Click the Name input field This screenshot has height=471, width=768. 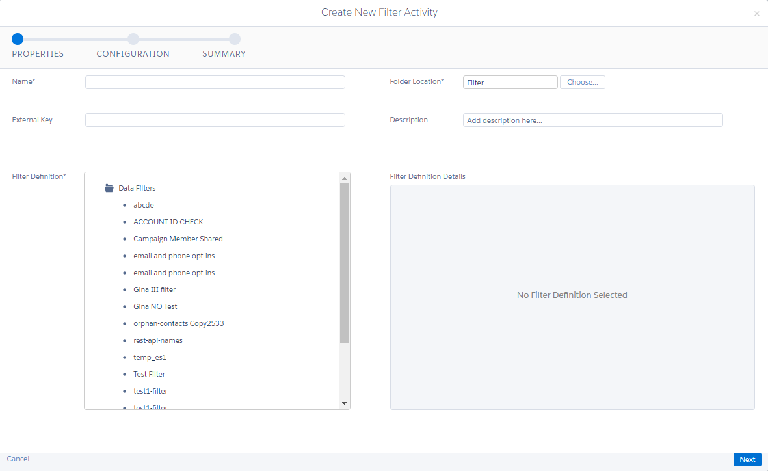pyautogui.click(x=215, y=83)
